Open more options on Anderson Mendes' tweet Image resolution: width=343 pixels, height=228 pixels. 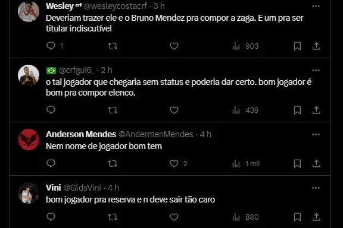point(316,134)
